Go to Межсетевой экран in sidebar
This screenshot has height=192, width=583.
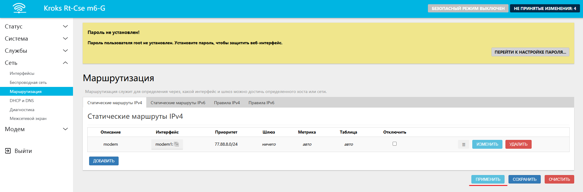coord(28,118)
